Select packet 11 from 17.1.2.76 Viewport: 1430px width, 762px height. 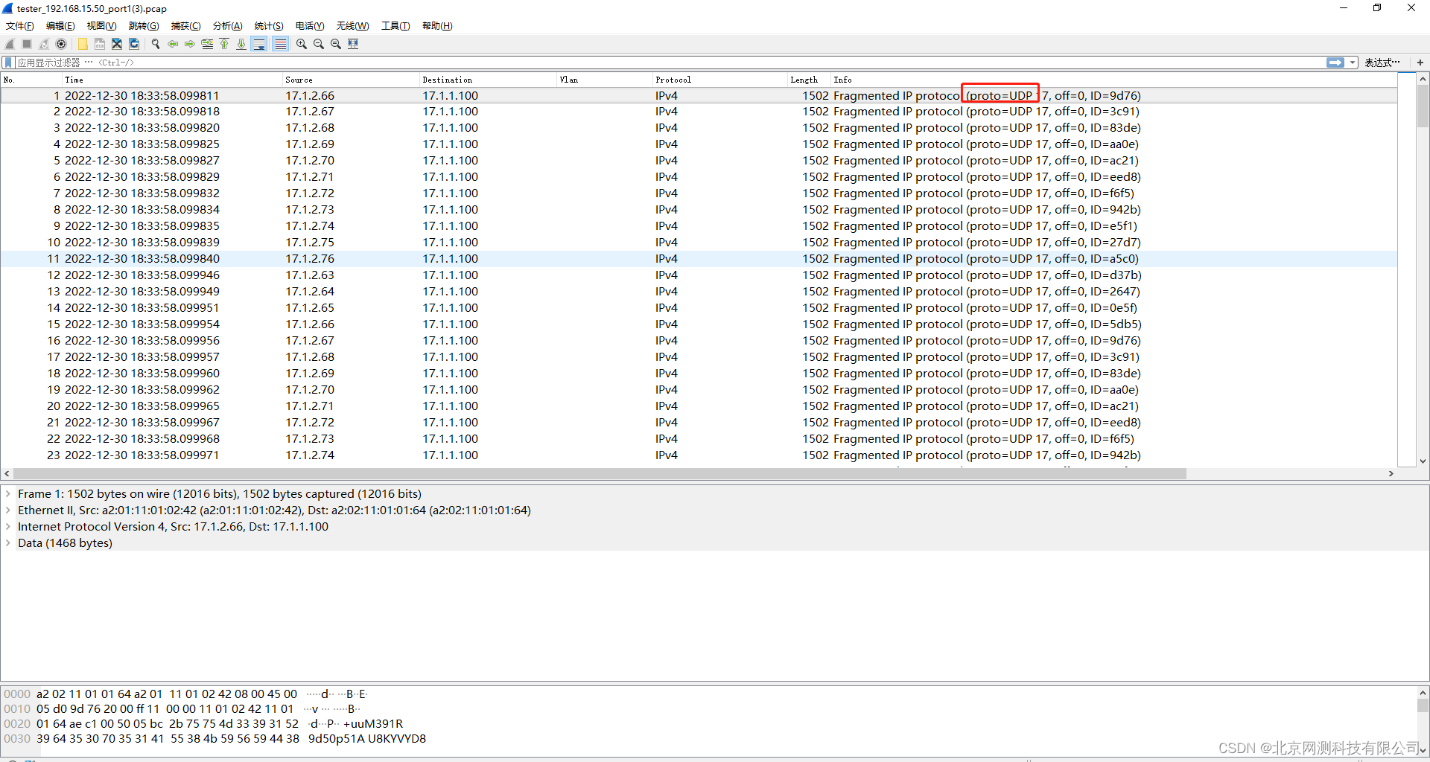pos(699,259)
